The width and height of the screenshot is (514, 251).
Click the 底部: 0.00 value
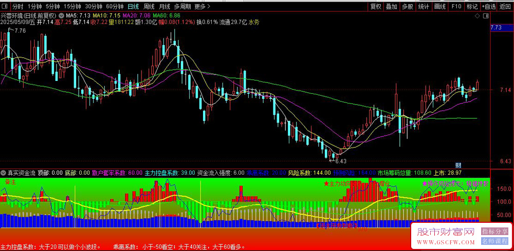(x=77, y=173)
